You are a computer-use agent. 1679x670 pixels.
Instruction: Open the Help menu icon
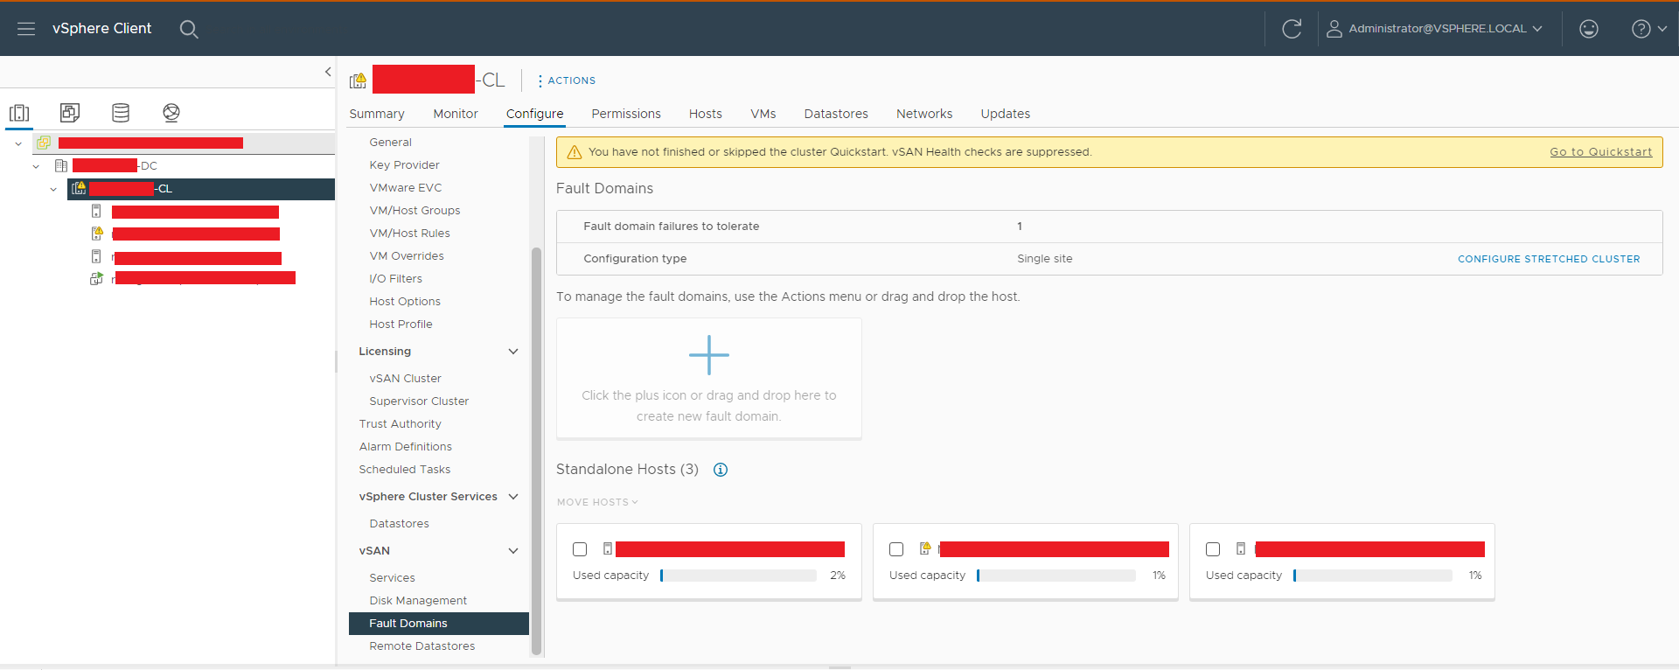[x=1641, y=29]
